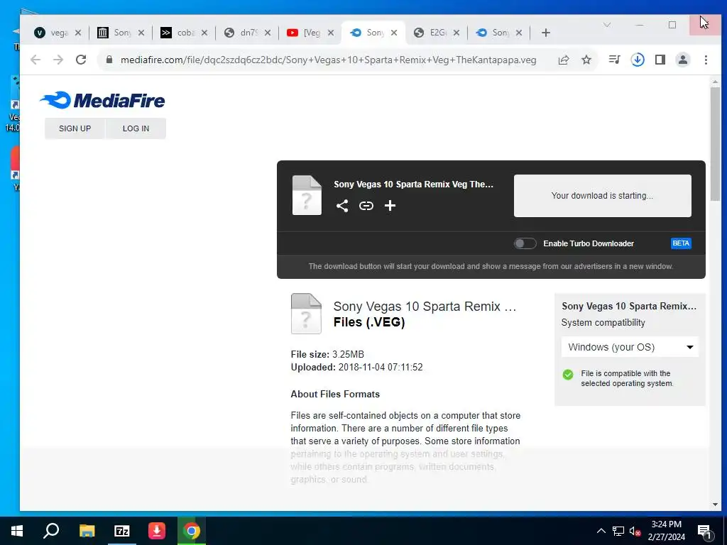Click 'Files (.VEG)' heading
The image size is (727, 545).
click(x=369, y=322)
